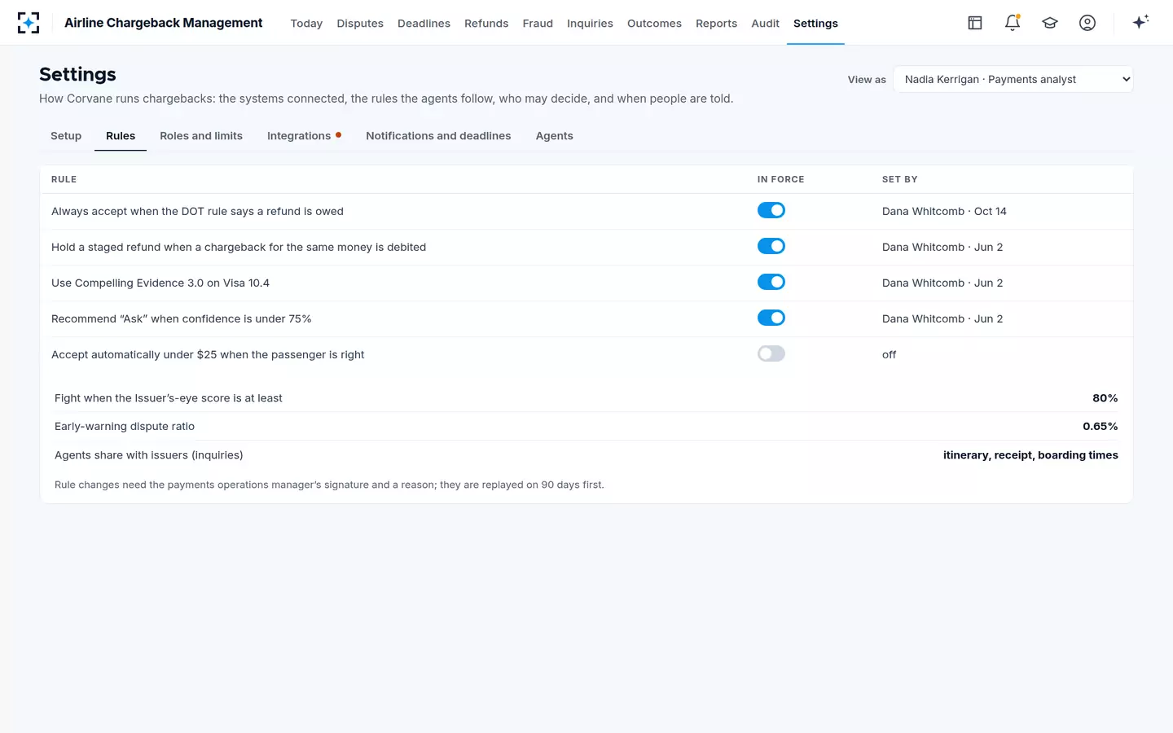Open the Disputes section

[360, 24]
